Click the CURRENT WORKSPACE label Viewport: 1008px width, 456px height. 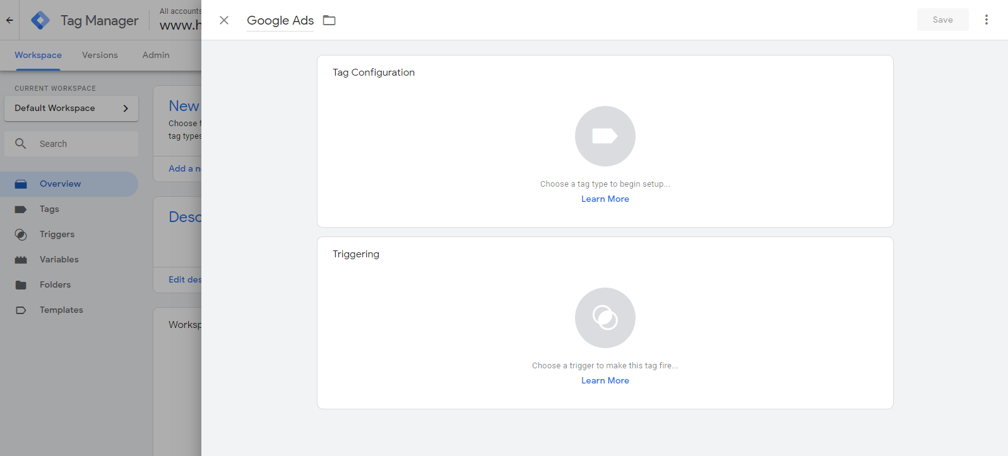(x=56, y=88)
